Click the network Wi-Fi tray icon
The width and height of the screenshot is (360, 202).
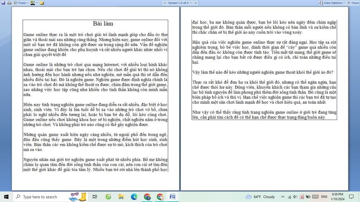pos(289,197)
